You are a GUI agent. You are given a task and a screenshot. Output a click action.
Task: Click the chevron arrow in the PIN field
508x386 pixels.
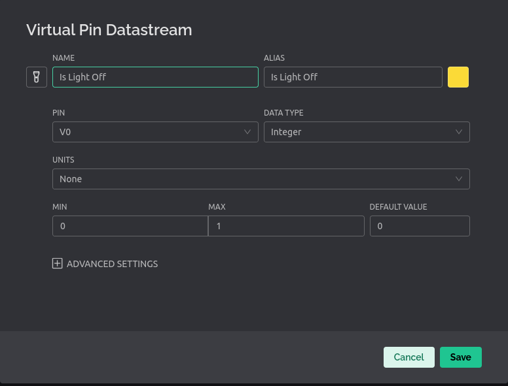(x=247, y=132)
